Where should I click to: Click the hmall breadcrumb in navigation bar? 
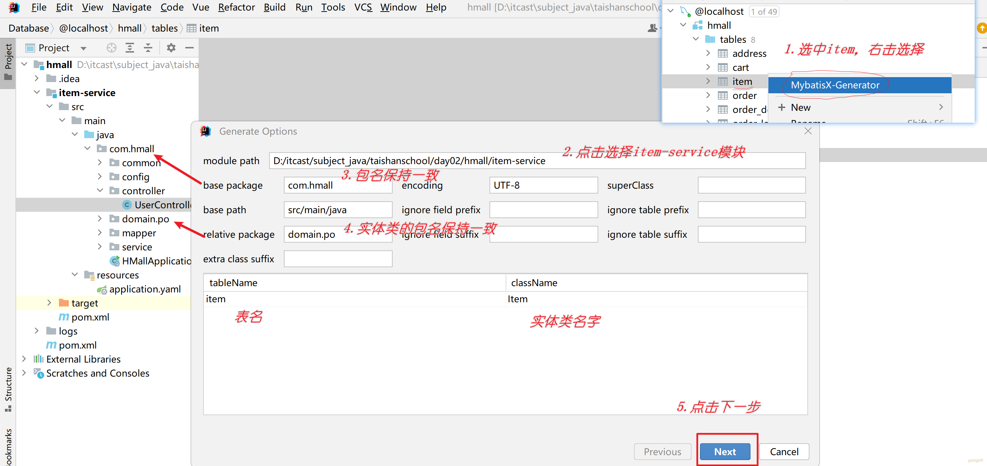129,28
